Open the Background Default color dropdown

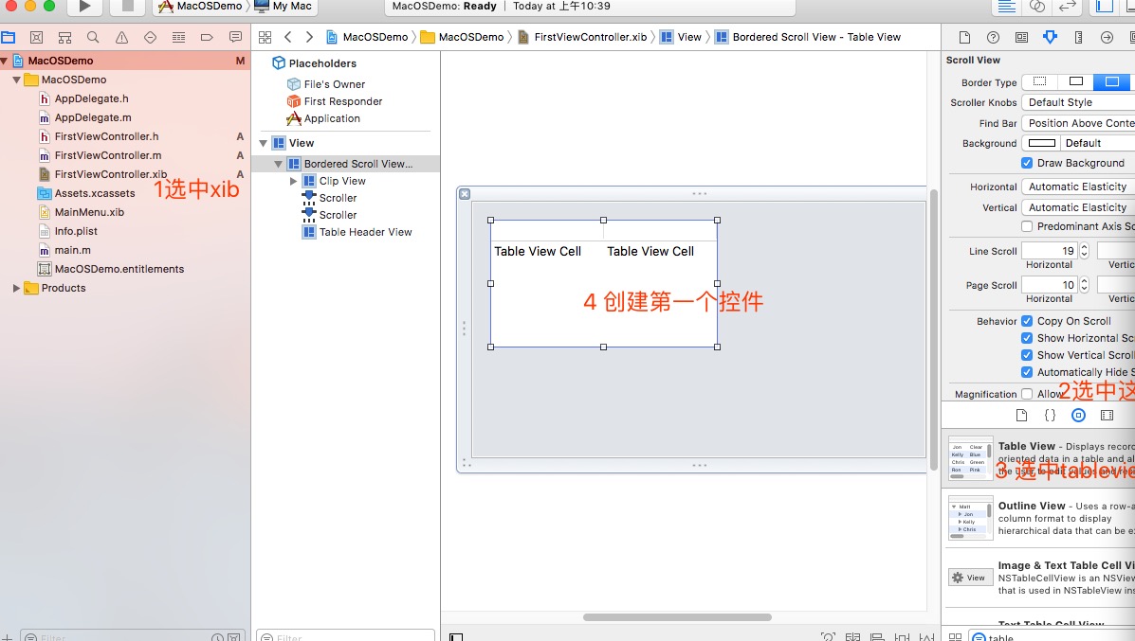click(1098, 143)
